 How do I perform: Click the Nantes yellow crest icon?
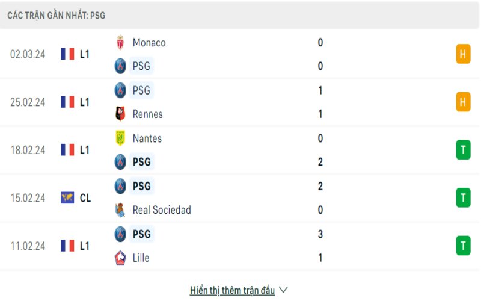120,138
